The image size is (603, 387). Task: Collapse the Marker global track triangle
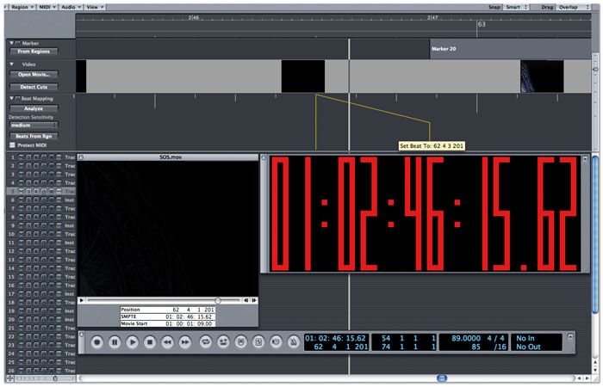click(x=11, y=42)
